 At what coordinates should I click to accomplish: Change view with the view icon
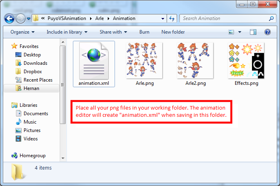231,32
